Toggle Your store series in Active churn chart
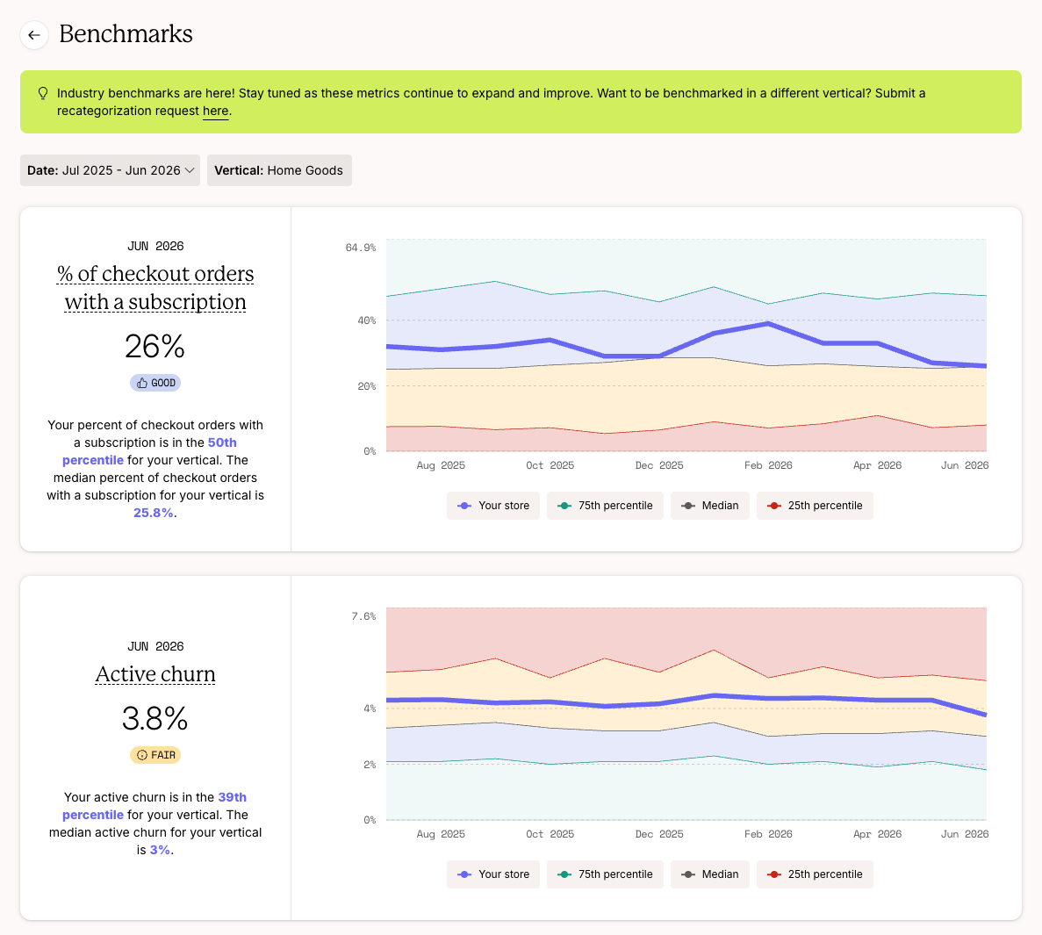The image size is (1042, 935). 493,874
